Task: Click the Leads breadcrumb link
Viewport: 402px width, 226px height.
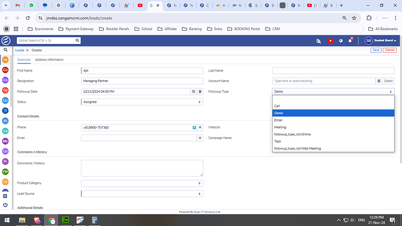Action: (x=20, y=50)
